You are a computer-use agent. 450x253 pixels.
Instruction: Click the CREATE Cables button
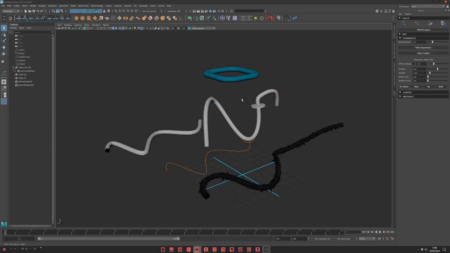click(423, 30)
